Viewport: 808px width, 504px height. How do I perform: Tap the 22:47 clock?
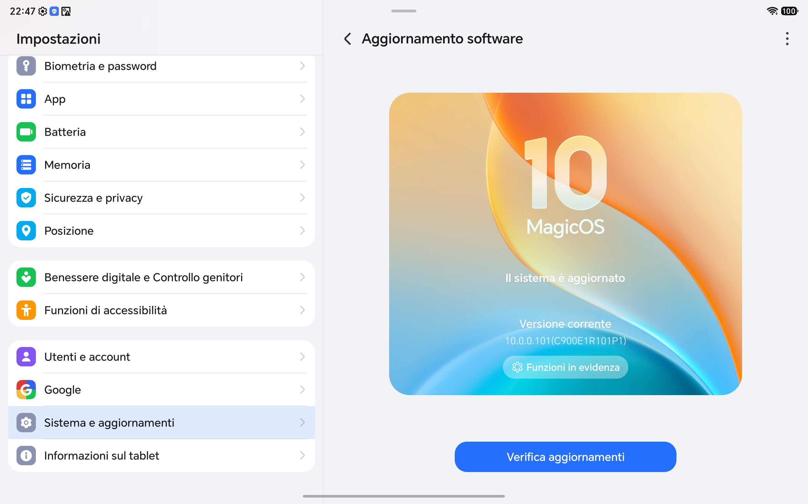22,11
